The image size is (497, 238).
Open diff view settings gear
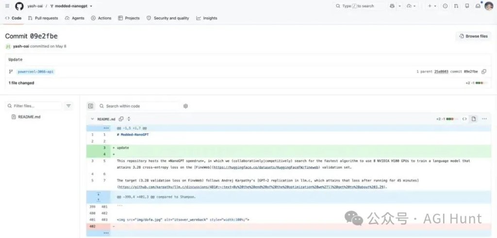click(x=186, y=106)
